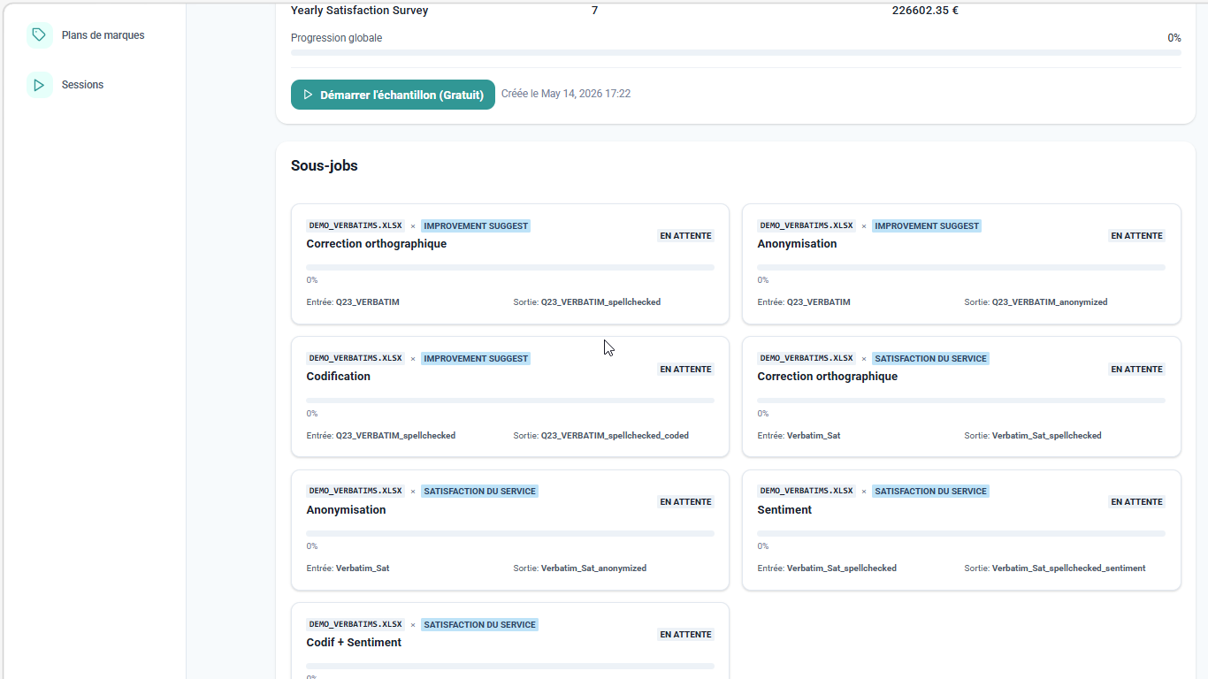Click the 0% value in Codification card

point(312,414)
